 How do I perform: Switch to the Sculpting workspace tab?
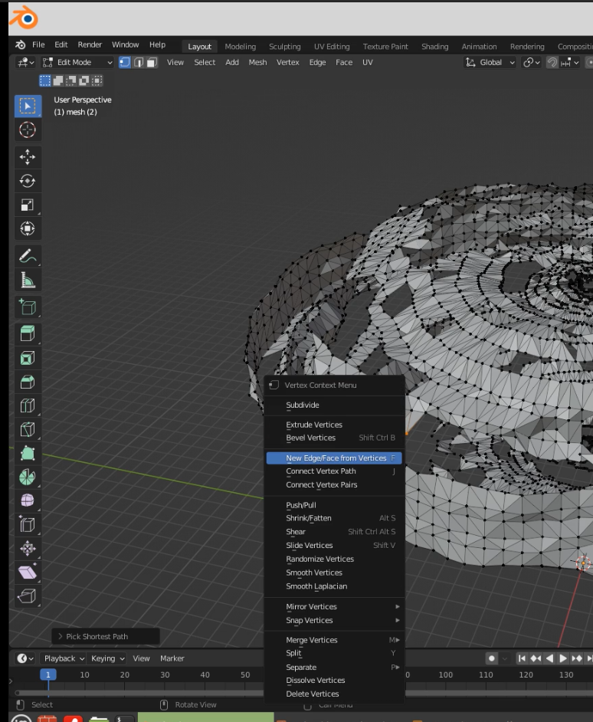pyautogui.click(x=284, y=46)
